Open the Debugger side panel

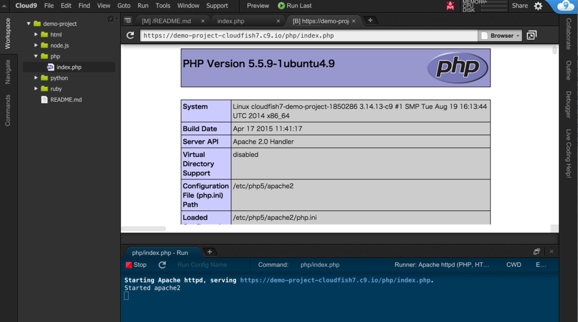(568, 105)
